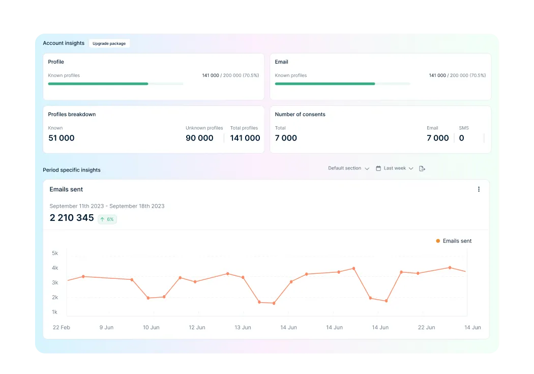The height and width of the screenshot is (374, 534).
Task: Click the Emails sent chart title
Action: 66,189
